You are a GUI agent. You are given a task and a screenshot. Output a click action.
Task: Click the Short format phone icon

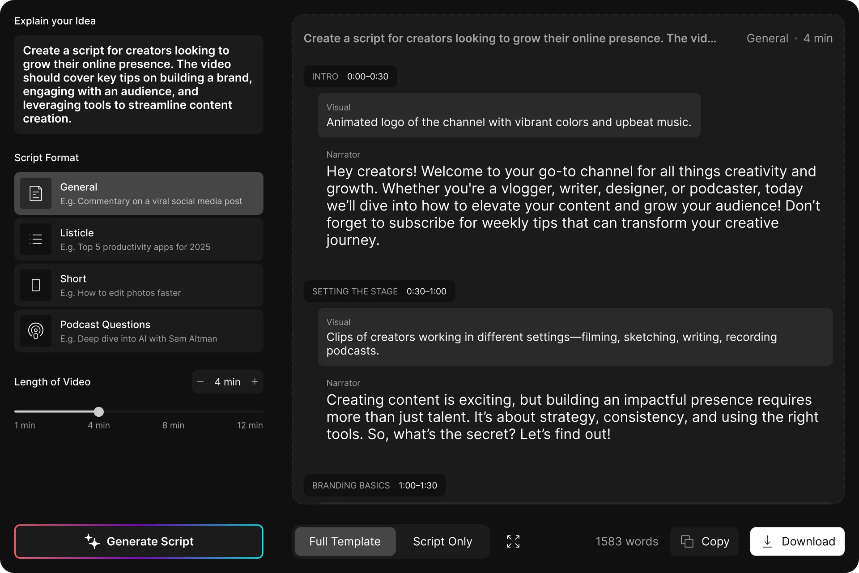pyautogui.click(x=35, y=285)
